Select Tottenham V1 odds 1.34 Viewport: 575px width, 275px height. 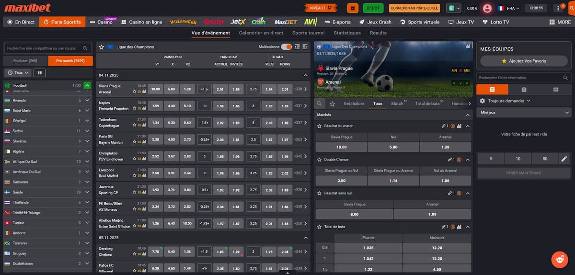[x=155, y=123]
